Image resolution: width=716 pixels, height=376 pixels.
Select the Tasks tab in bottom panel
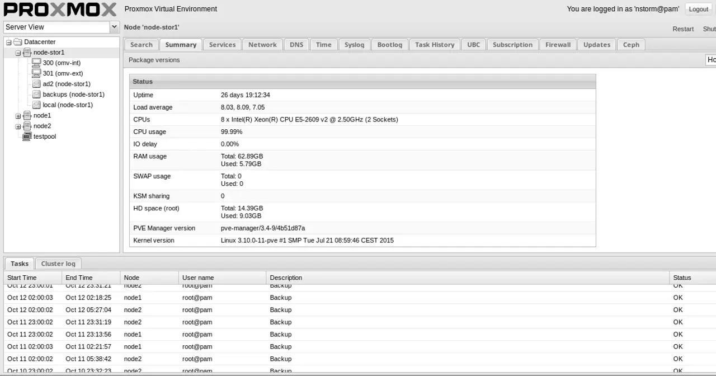[x=20, y=264]
